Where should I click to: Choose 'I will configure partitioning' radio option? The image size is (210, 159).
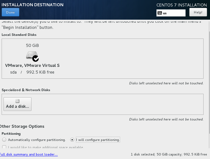tap(72, 140)
